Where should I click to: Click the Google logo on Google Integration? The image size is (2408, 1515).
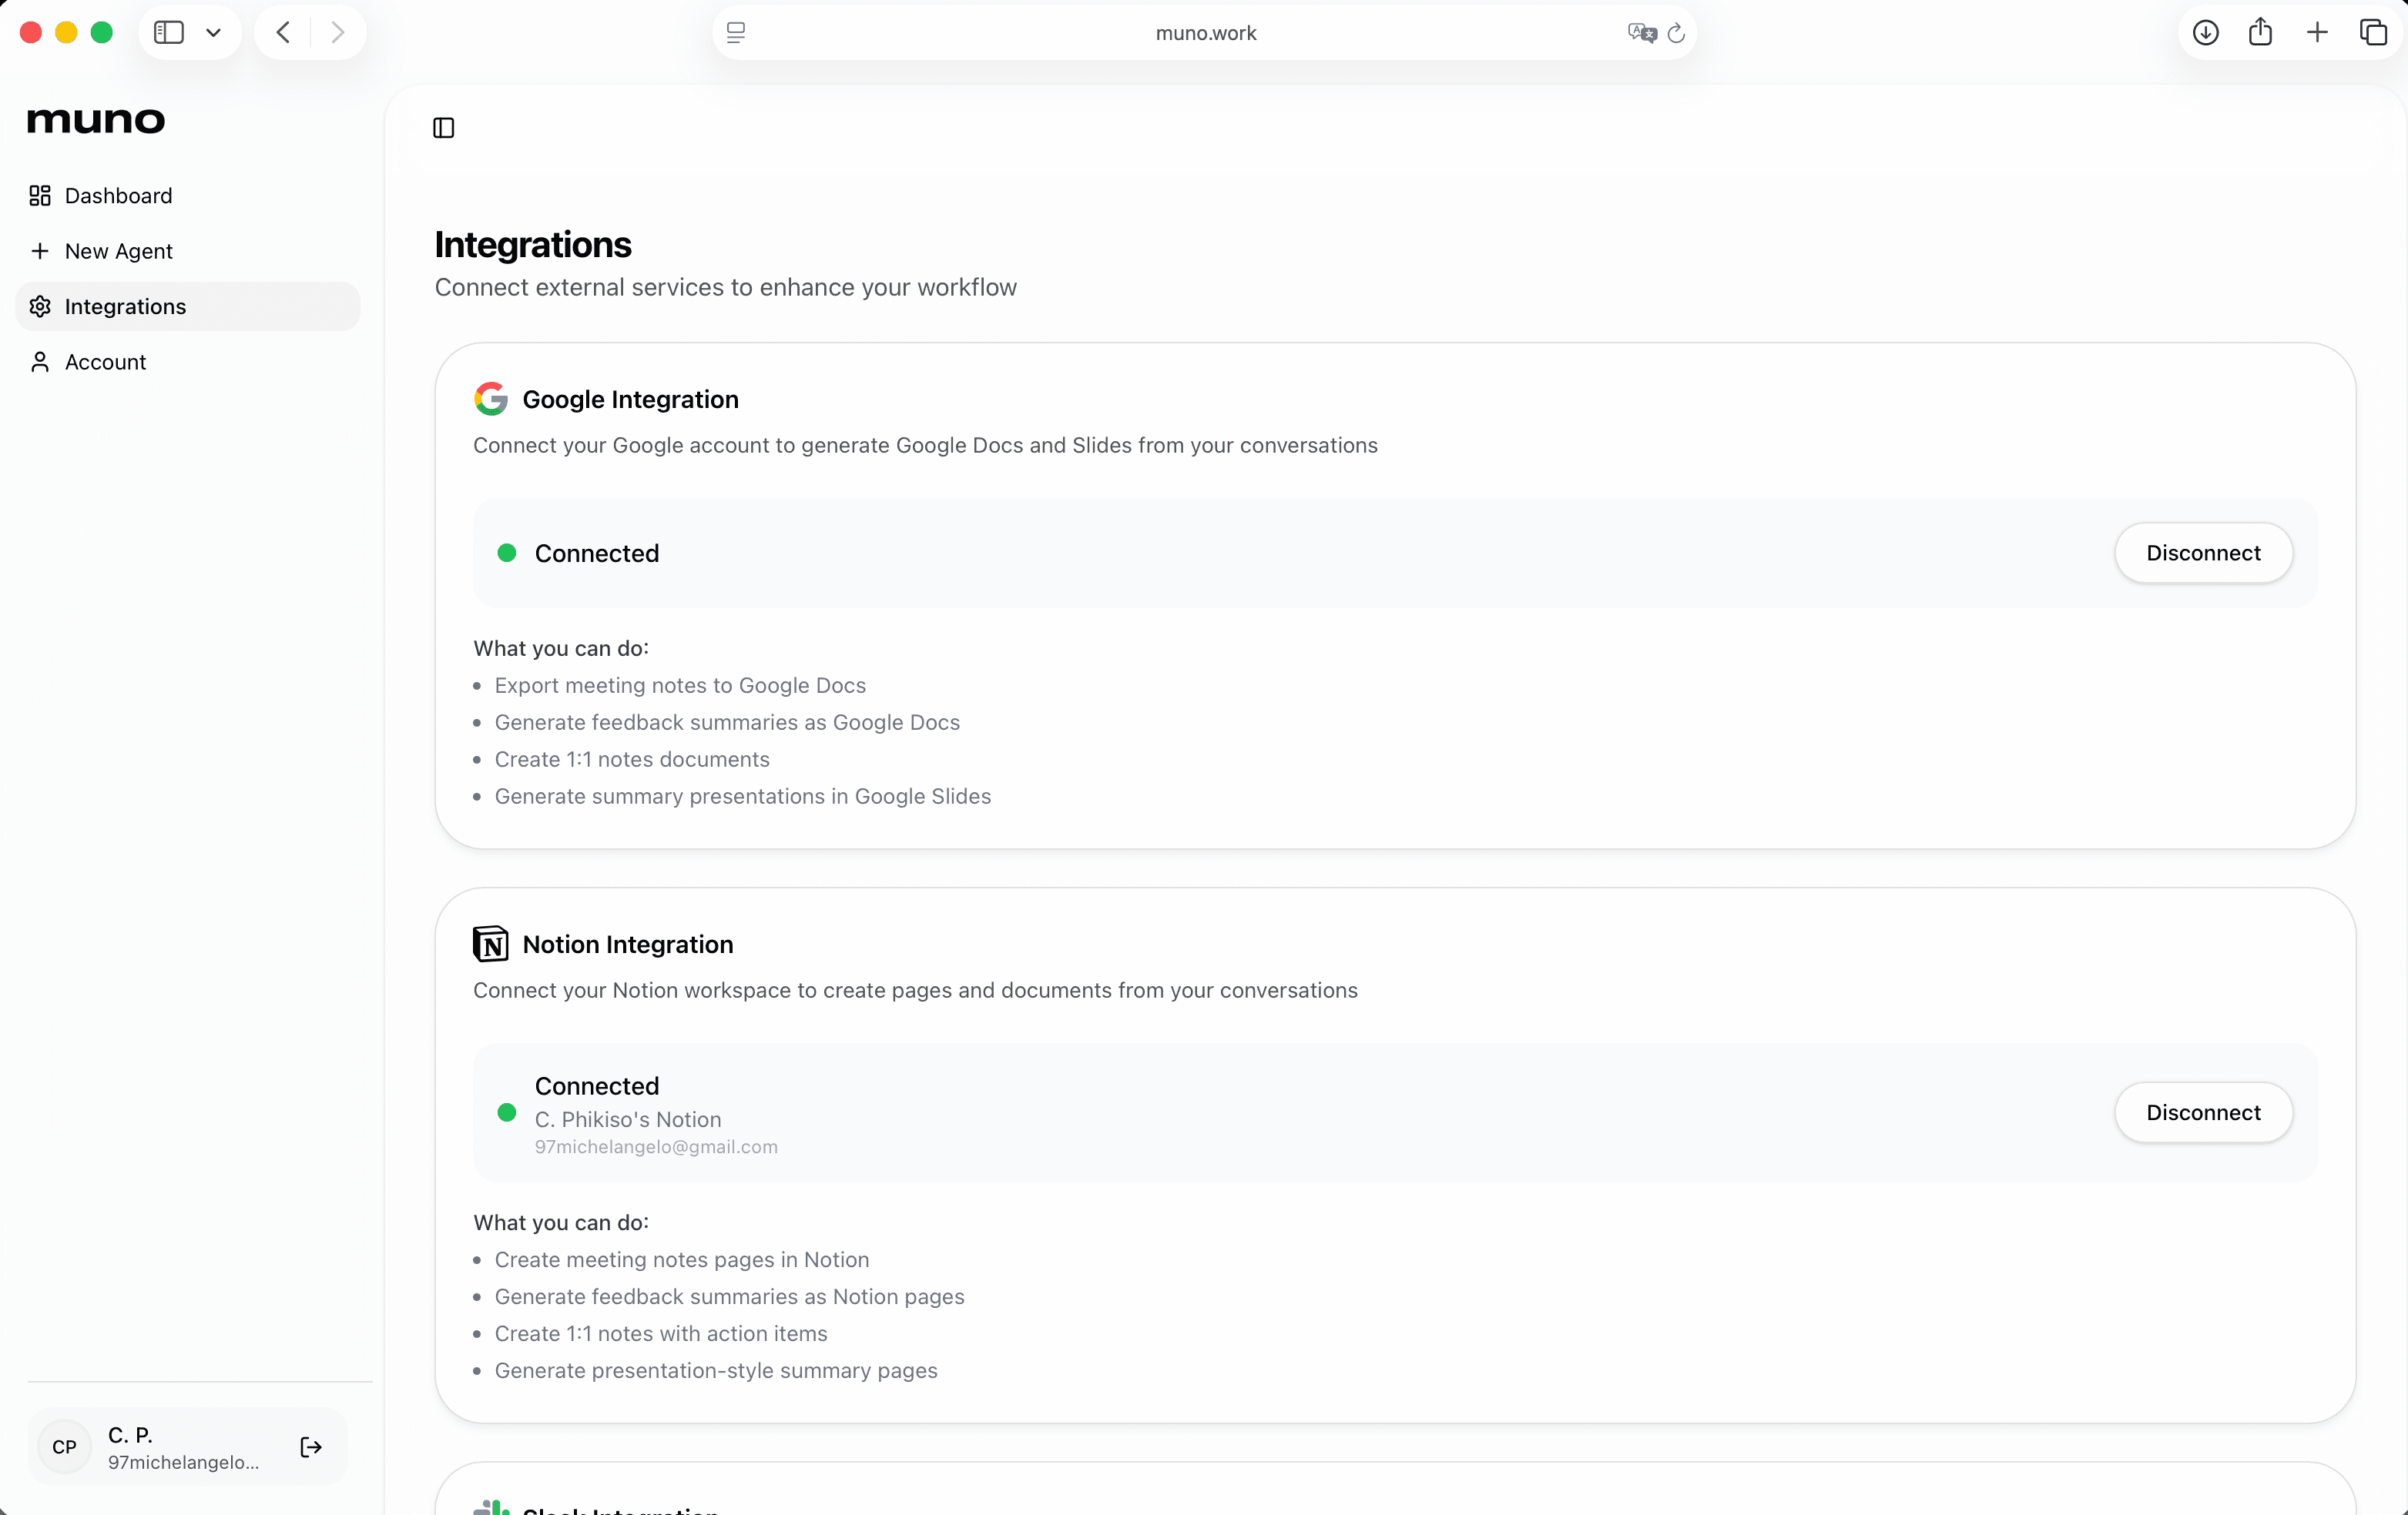pyautogui.click(x=490, y=398)
